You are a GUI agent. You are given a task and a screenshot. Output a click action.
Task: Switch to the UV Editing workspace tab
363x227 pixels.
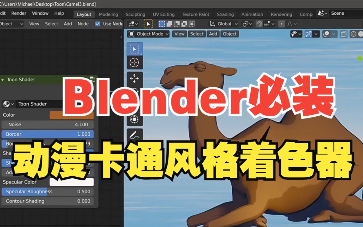tap(164, 14)
